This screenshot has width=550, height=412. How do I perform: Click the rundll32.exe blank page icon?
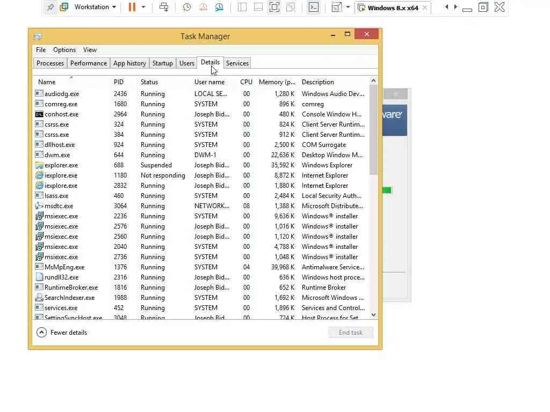click(39, 277)
